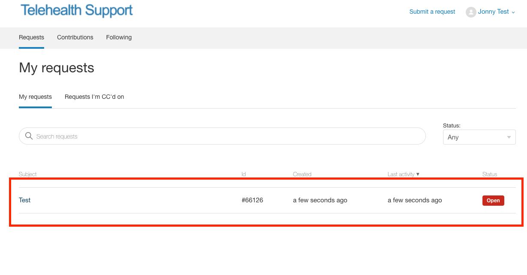Click the user avatar icon
Screen dimensions: 527x275
pyautogui.click(x=471, y=12)
